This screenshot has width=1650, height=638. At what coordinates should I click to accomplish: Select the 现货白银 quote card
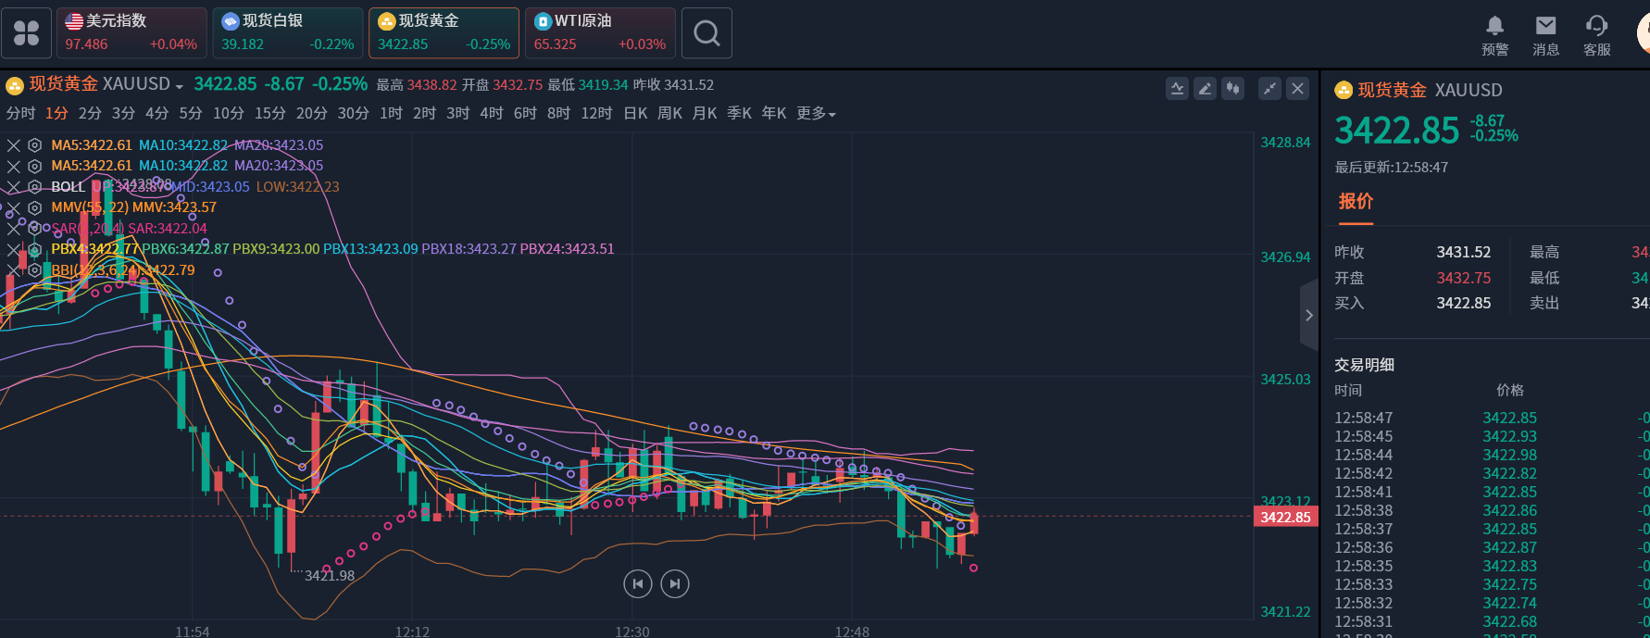(x=287, y=33)
